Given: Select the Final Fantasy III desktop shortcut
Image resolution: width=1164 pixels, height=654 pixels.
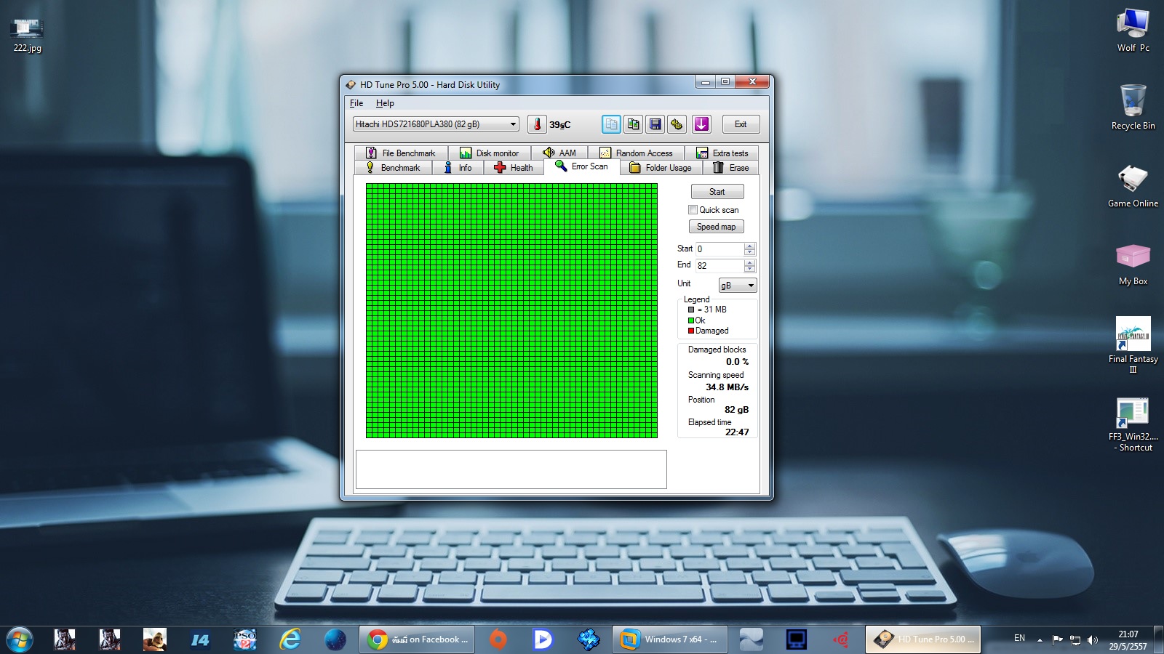Looking at the screenshot, I should click(1133, 345).
